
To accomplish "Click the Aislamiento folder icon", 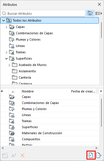I will [x=15, y=71].
